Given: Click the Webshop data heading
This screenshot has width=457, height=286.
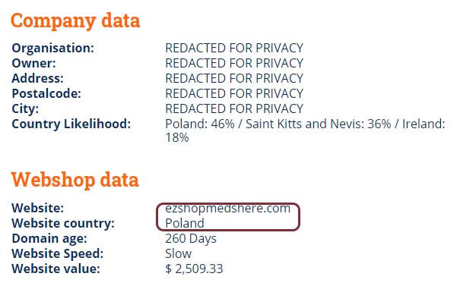Looking at the screenshot, I should pyautogui.click(x=75, y=180).
